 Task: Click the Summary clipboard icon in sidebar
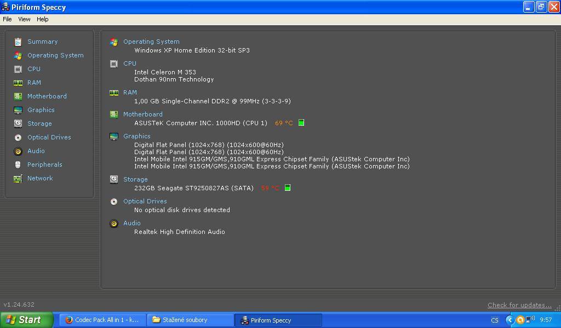pyautogui.click(x=18, y=42)
